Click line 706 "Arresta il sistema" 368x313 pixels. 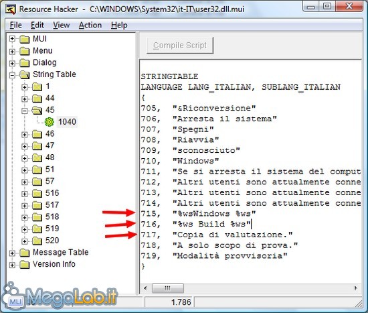[209, 119]
